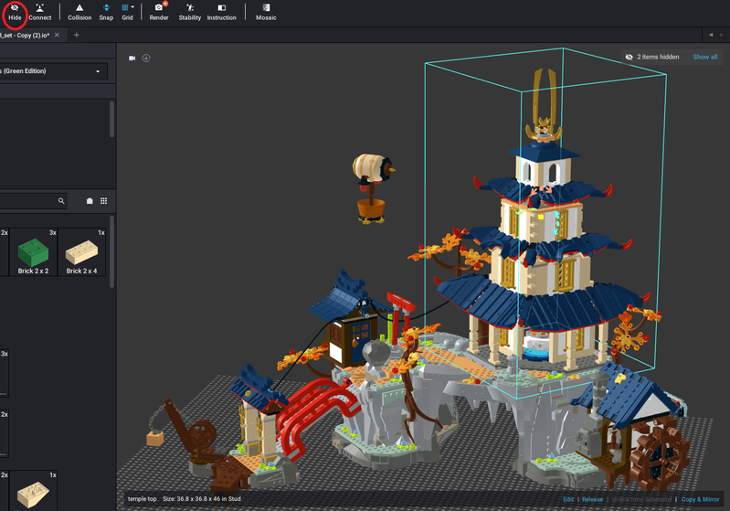Click Release submodel link
730x511 pixels.
592,499
